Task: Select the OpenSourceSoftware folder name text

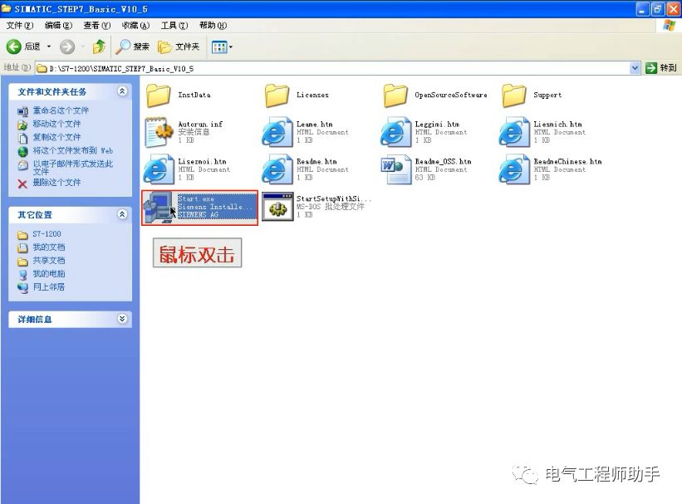Action: click(450, 95)
